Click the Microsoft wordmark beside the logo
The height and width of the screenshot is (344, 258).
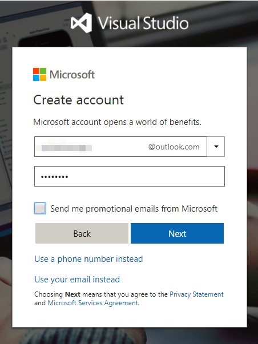pos(72,75)
